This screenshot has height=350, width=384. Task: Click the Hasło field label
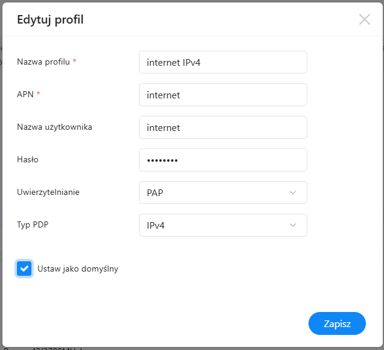[28, 159]
